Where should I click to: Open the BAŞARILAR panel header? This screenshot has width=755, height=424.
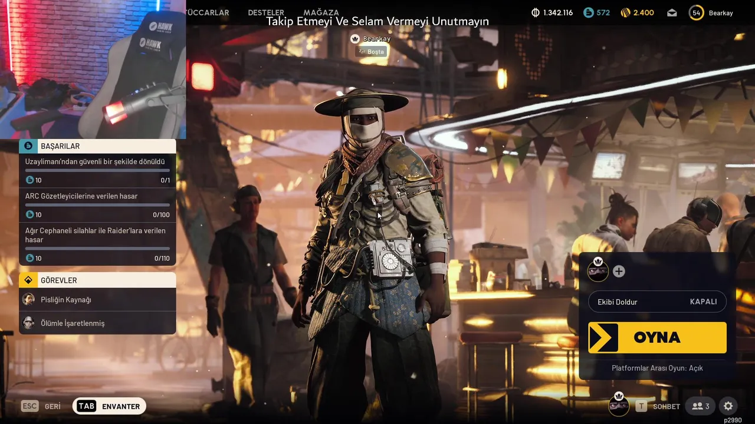(97, 146)
